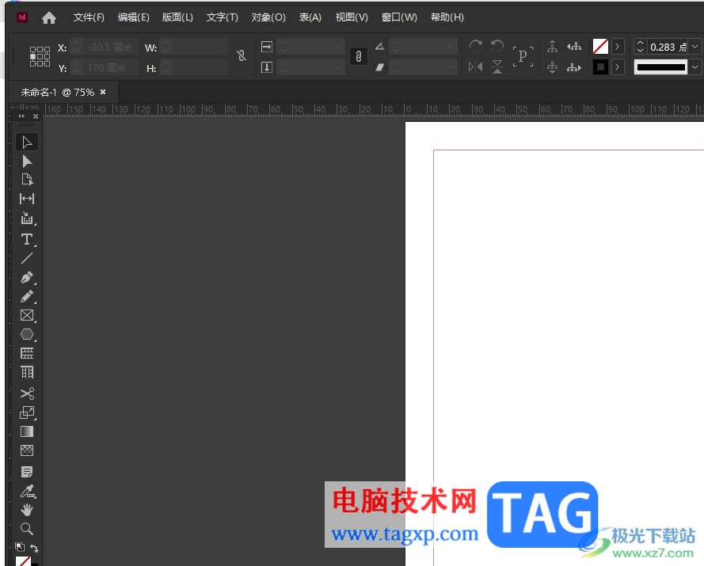Click the stroke weight 0.283 field
Image resolution: width=704 pixels, height=566 pixels.
[x=668, y=47]
